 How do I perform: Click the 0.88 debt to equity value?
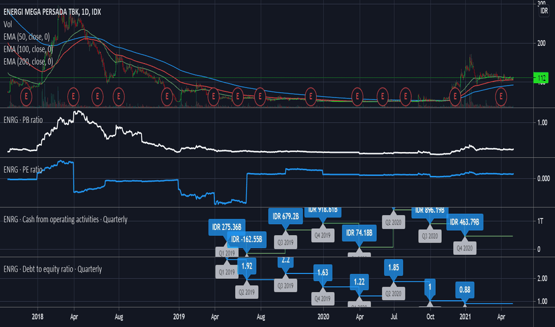pyautogui.click(x=464, y=290)
